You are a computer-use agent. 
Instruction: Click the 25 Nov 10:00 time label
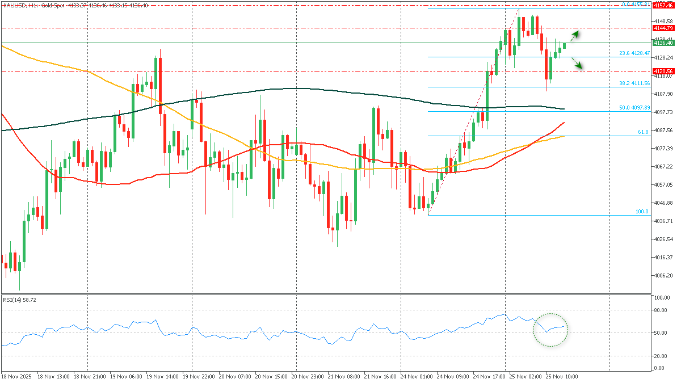point(562,376)
